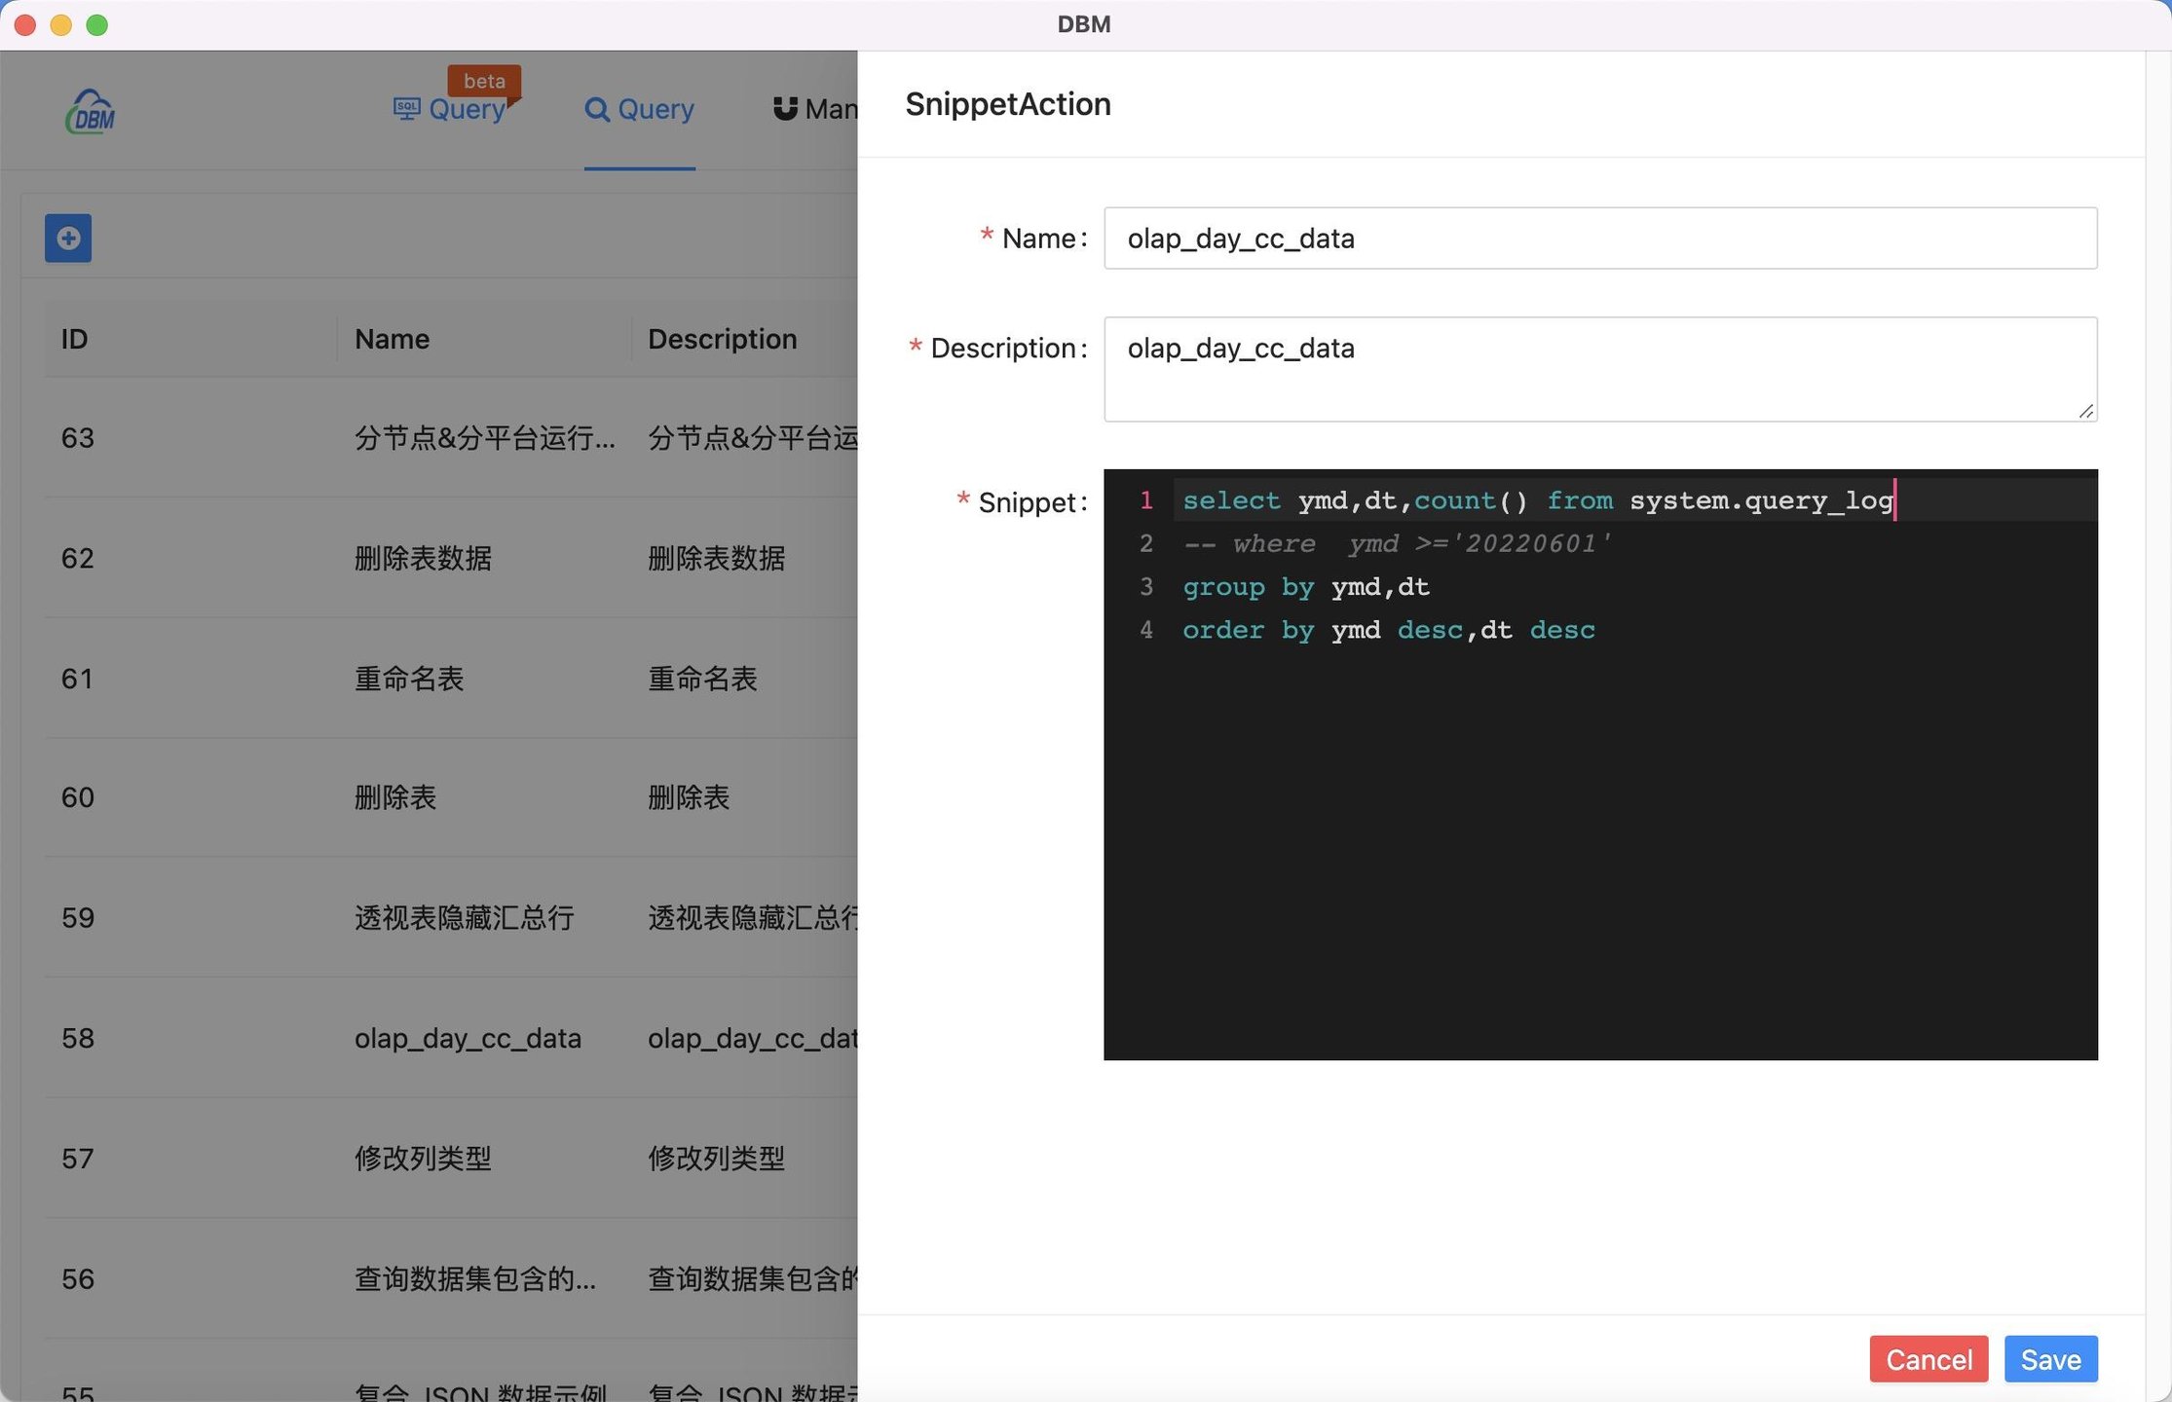This screenshot has width=2172, height=1402.
Task: Click the olap_day_cc_data row in the table
Action: 468,1038
